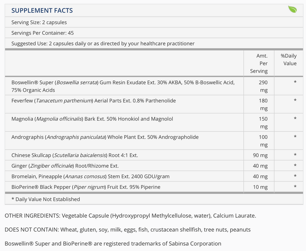Select the Chinese Skullcap ingredient row

[74, 155]
